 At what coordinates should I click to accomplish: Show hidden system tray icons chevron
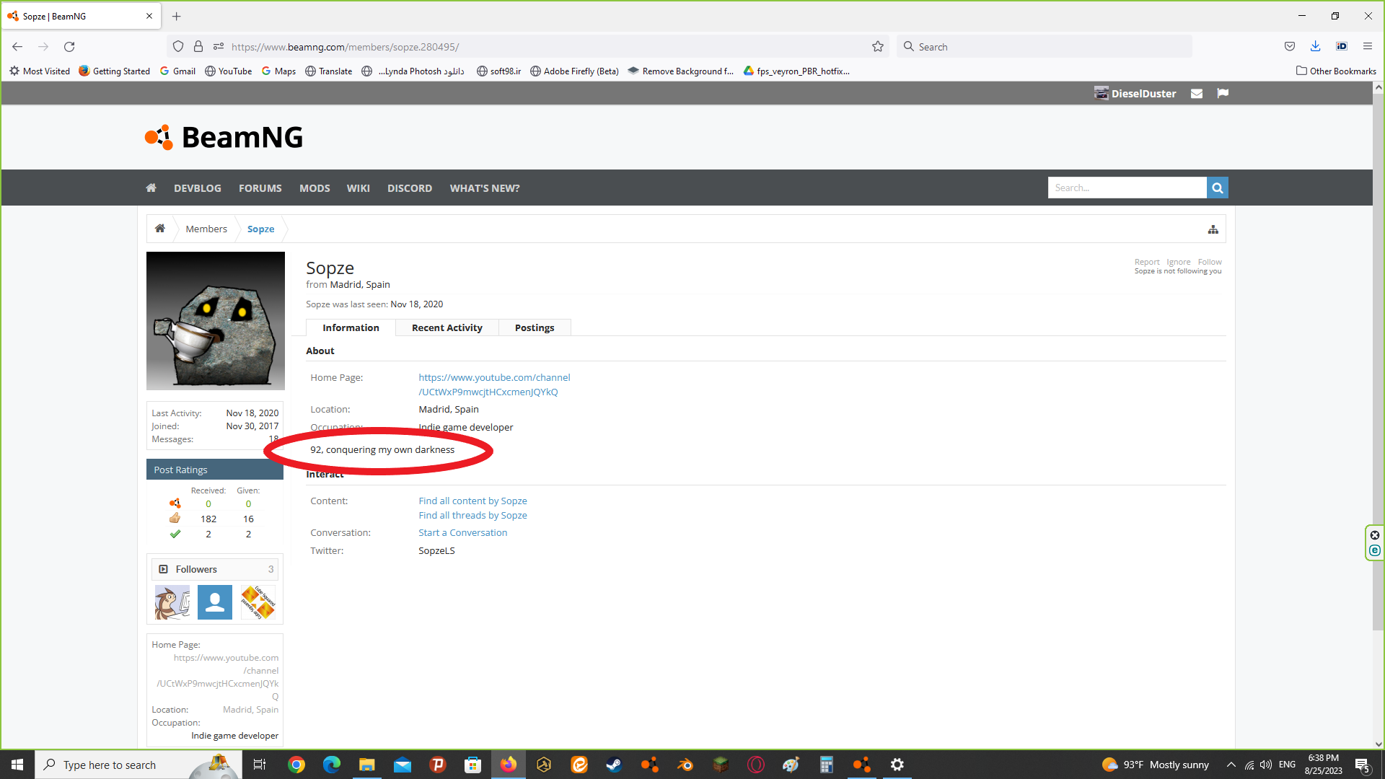(1231, 765)
